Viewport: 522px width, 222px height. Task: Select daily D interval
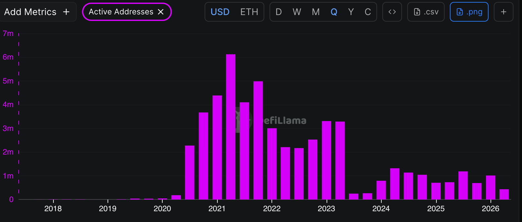pos(279,12)
